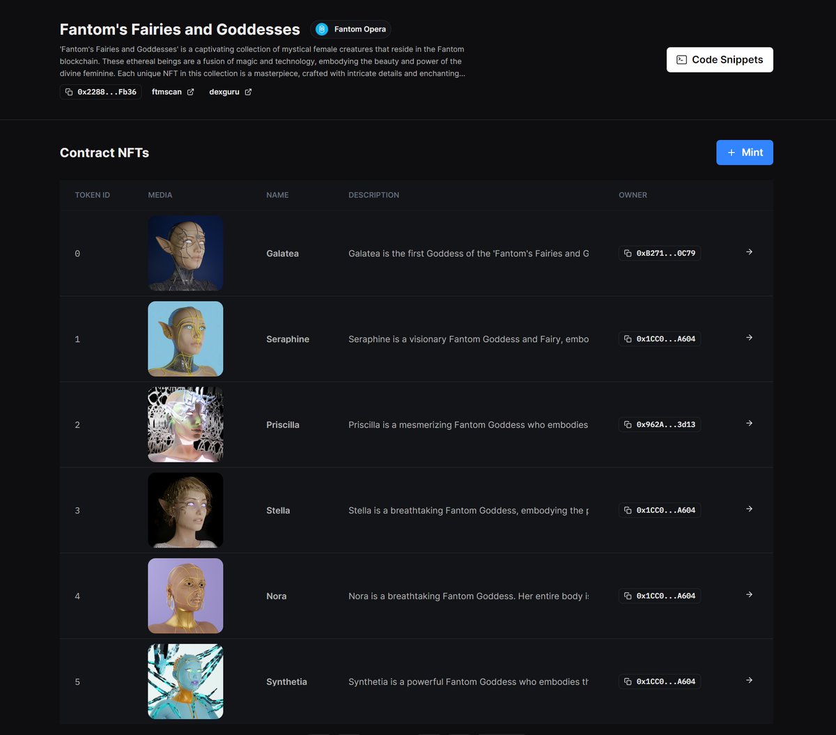Copy Priscilla's owner address 0x962A...3d13

click(660, 425)
